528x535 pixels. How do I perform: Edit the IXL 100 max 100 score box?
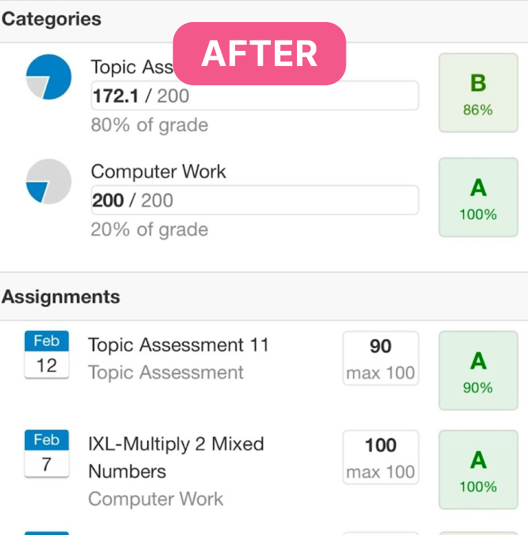[x=380, y=457]
